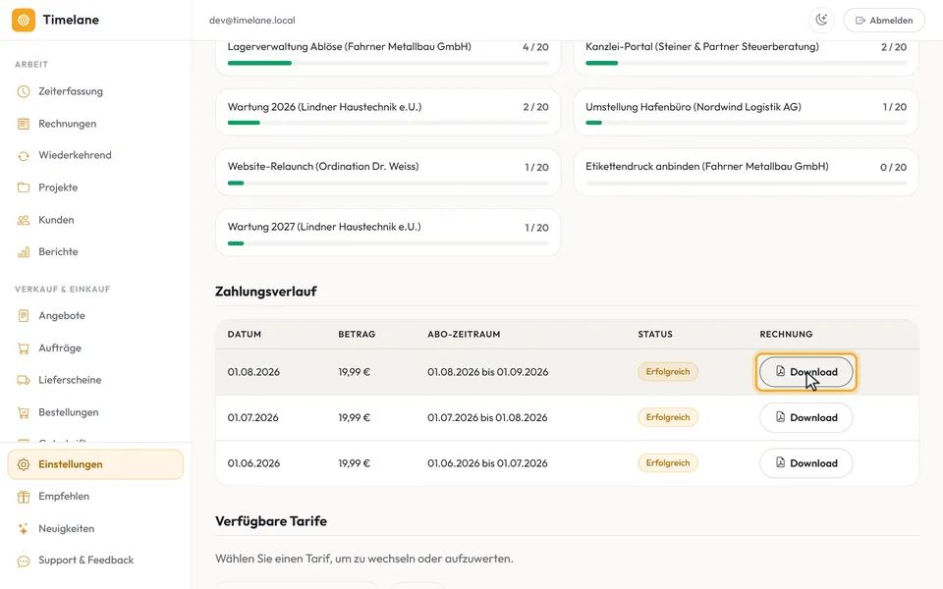The image size is (943, 589).
Task: Click the cart icon beside Bestellungen
Action: 24,412
